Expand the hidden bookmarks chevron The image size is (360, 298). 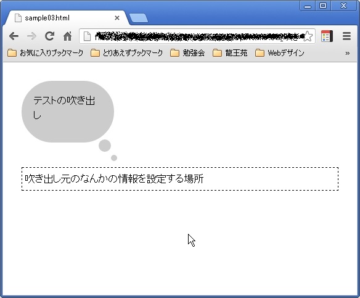(x=348, y=53)
